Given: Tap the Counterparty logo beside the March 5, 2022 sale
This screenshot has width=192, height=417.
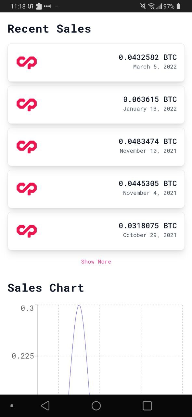Looking at the screenshot, I should pos(27,62).
